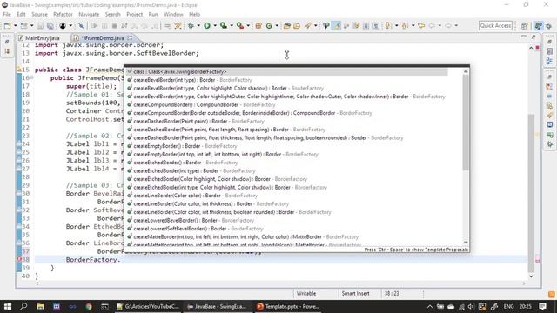Click the Smart Insert status entry

(x=355, y=294)
